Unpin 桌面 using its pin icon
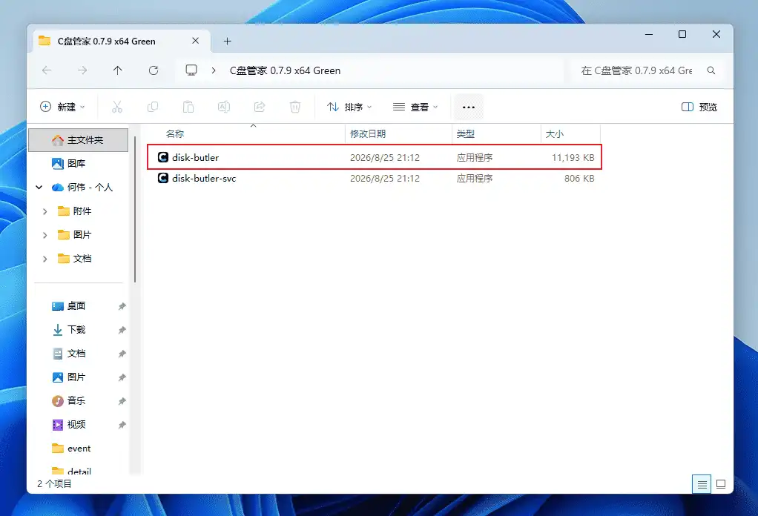The width and height of the screenshot is (758, 516). click(x=122, y=306)
